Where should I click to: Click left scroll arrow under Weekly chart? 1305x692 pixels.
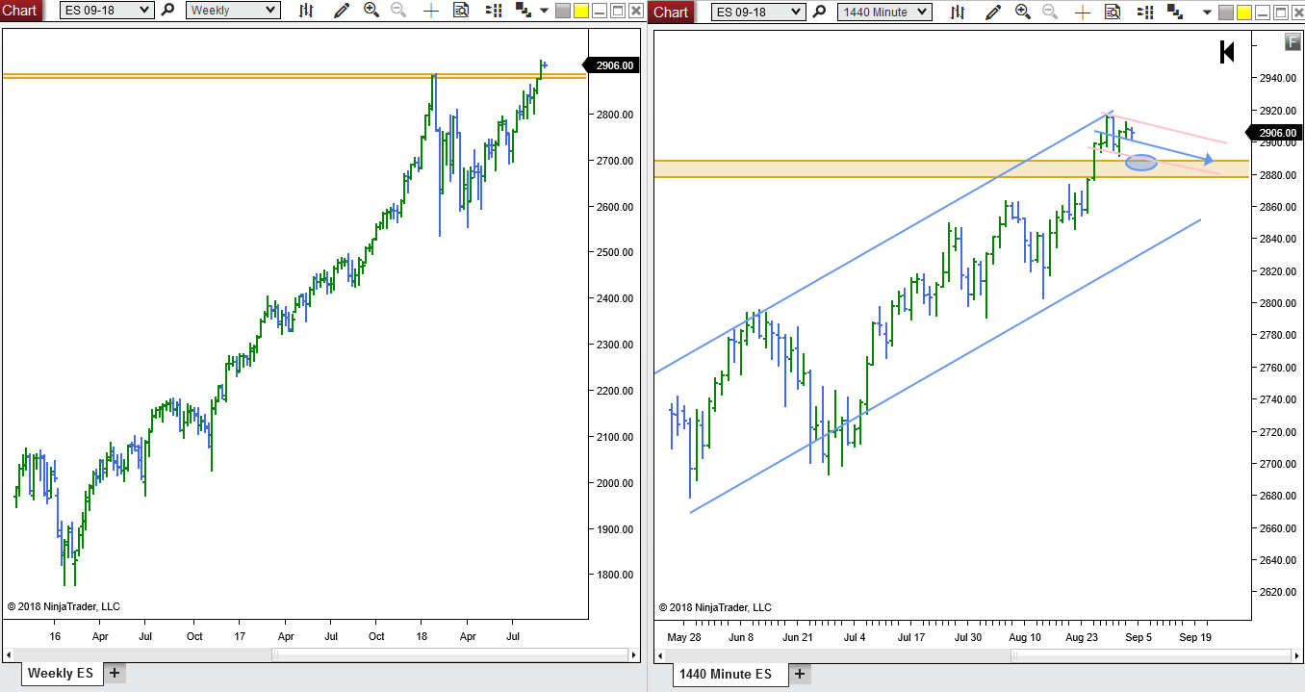(8, 654)
